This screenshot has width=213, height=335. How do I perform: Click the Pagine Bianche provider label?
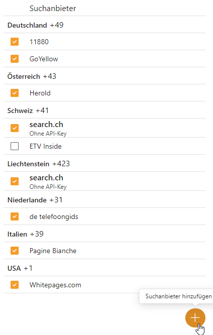(53, 251)
